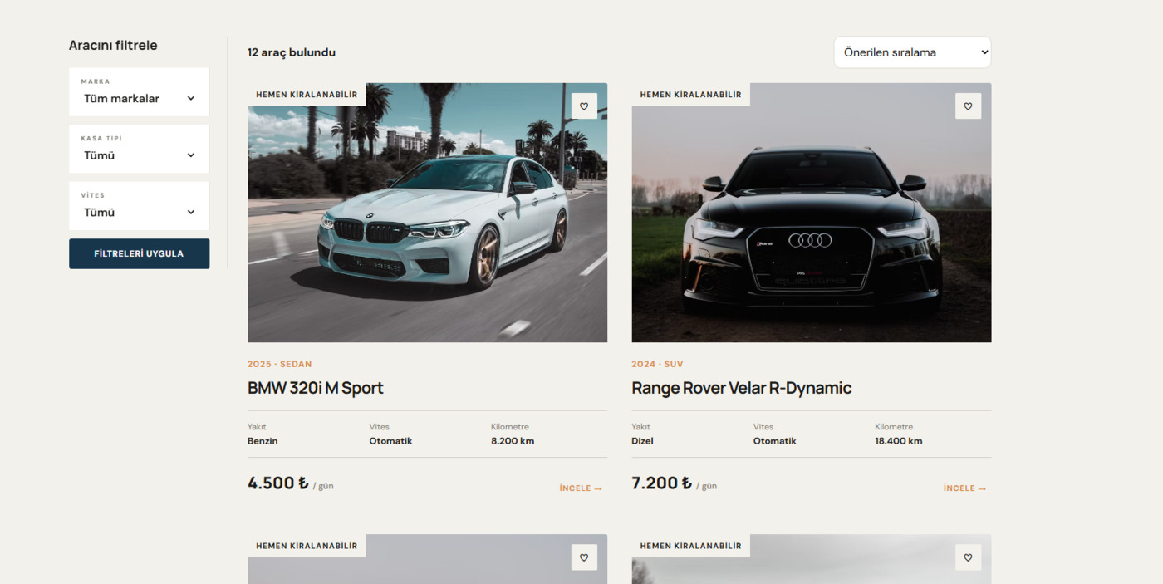The width and height of the screenshot is (1163, 584).
Task: Favorite the BMW 320i M Sport car
Action: click(x=584, y=106)
